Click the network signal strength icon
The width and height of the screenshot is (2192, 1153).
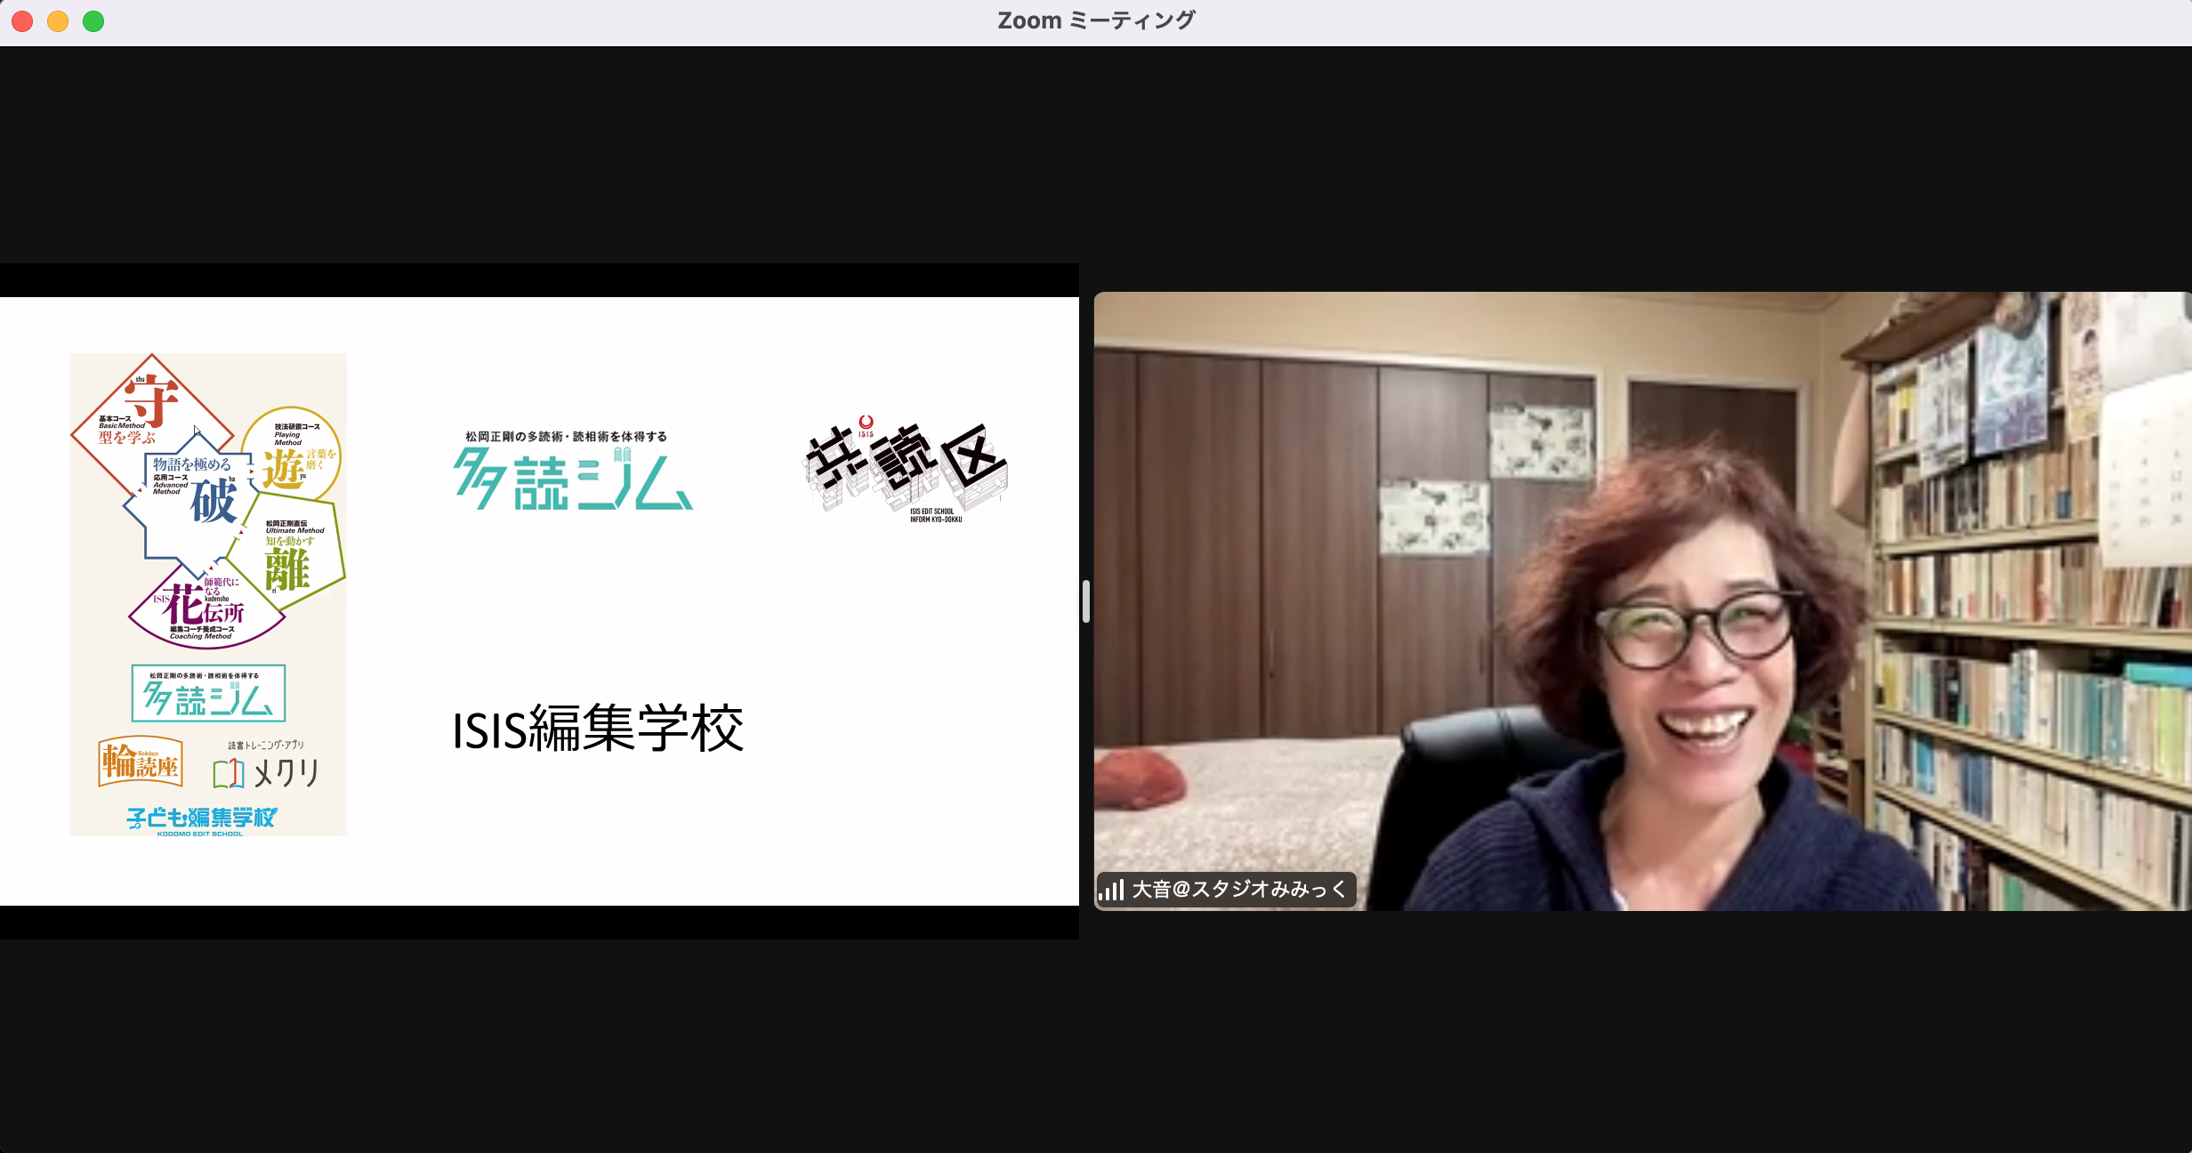coord(1111,890)
